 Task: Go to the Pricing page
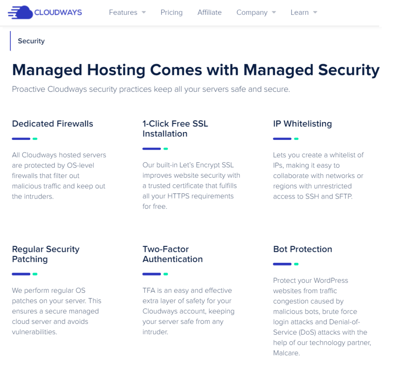click(171, 12)
